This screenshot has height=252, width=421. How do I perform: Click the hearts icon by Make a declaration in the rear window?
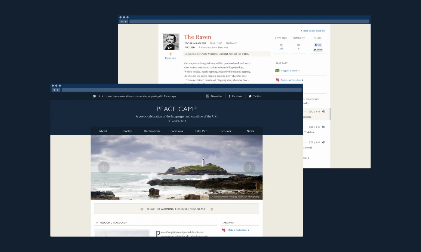[278, 80]
